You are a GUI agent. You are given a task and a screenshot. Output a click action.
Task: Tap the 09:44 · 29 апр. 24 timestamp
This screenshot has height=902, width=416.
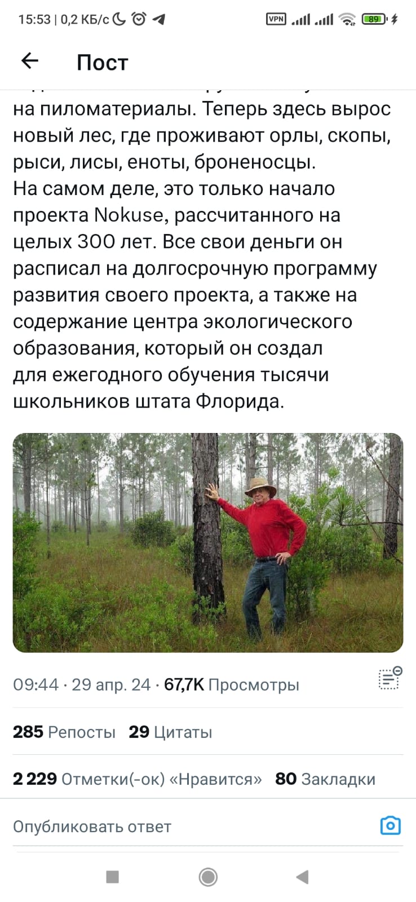pos(82,684)
